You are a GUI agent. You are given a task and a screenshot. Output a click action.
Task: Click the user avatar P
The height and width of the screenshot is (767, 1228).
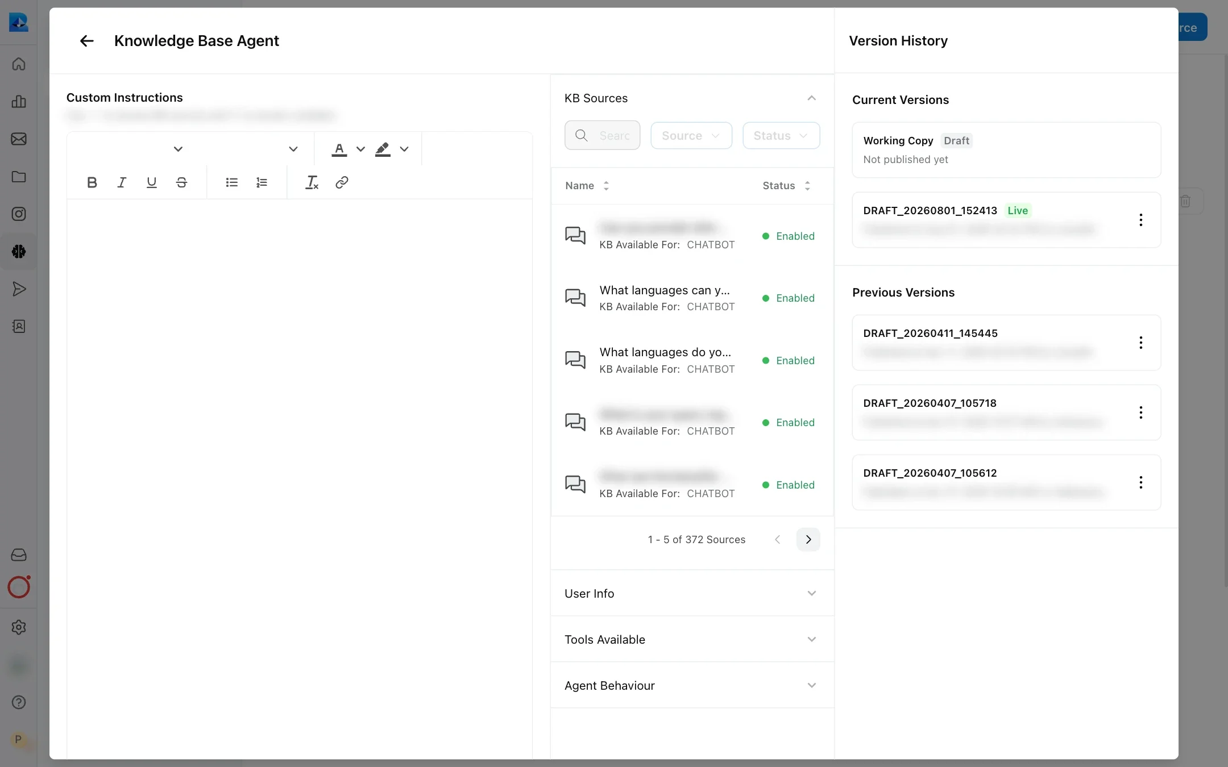click(x=18, y=739)
